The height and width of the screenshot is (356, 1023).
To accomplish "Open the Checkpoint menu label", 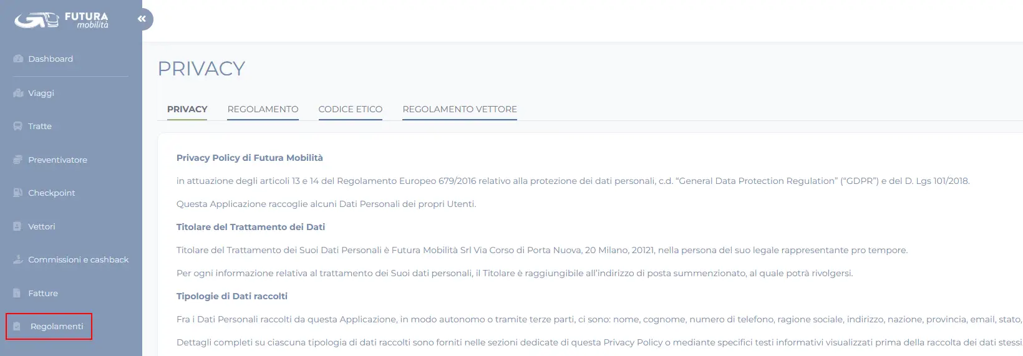I will tap(51, 193).
